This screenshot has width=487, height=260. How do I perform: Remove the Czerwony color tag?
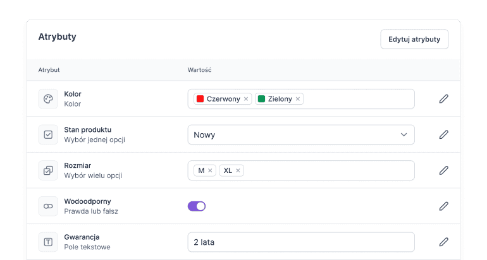pyautogui.click(x=246, y=99)
